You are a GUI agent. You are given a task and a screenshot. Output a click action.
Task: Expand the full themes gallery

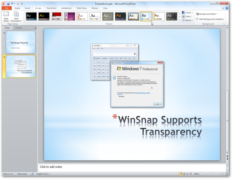(x=180, y=20)
